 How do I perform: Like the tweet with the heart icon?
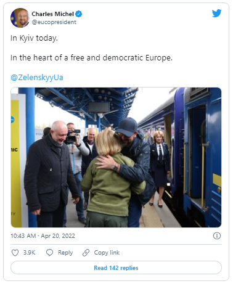click(x=15, y=253)
